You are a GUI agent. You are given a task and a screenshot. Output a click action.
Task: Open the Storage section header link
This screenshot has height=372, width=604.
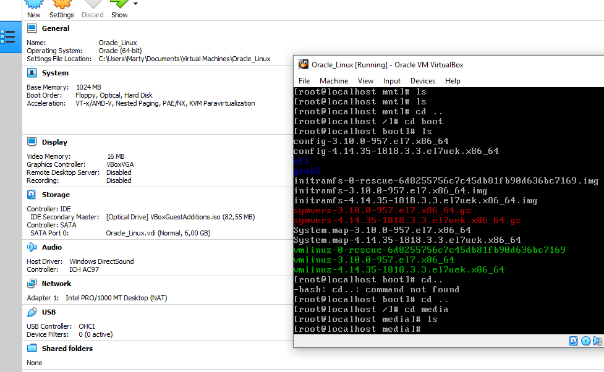tap(56, 195)
